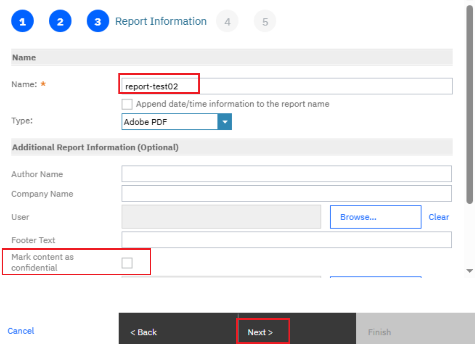
Task: Click the vertical scrollbar thumb
Action: click(x=470, y=105)
